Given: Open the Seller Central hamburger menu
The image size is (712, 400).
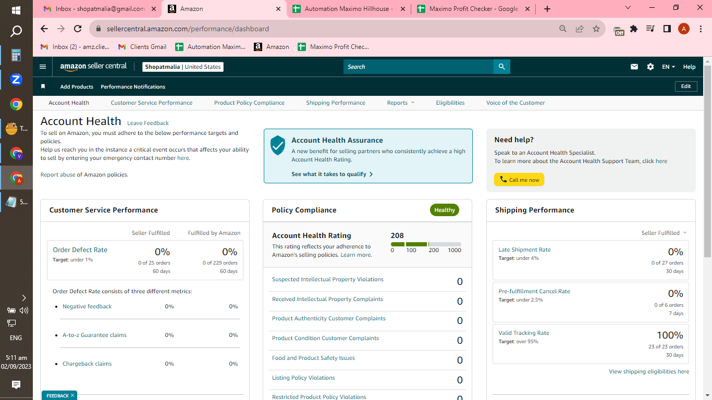Looking at the screenshot, I should tap(43, 67).
